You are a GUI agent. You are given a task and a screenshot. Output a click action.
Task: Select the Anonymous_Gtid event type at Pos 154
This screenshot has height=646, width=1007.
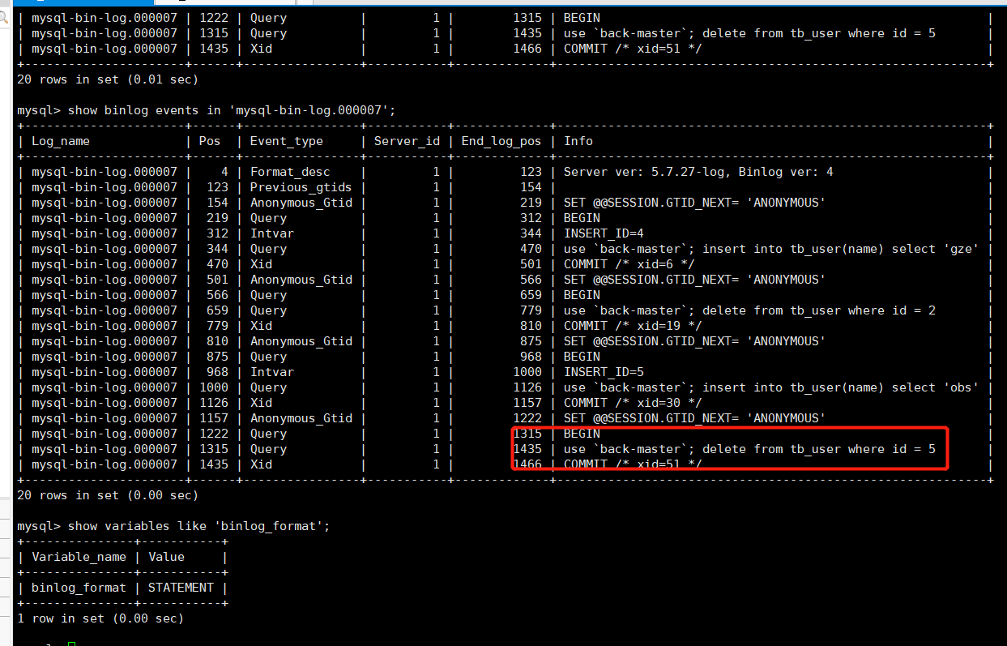point(301,203)
